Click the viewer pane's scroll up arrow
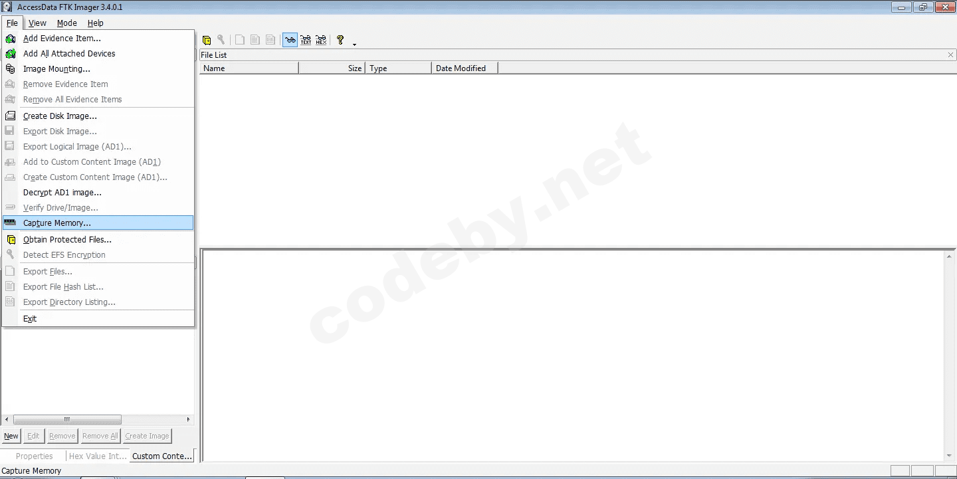 coord(949,257)
